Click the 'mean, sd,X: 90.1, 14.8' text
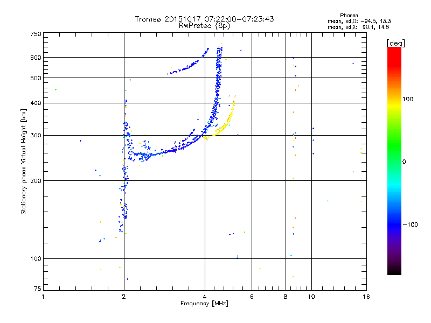The width and height of the screenshot is (431, 323). (x=358, y=27)
